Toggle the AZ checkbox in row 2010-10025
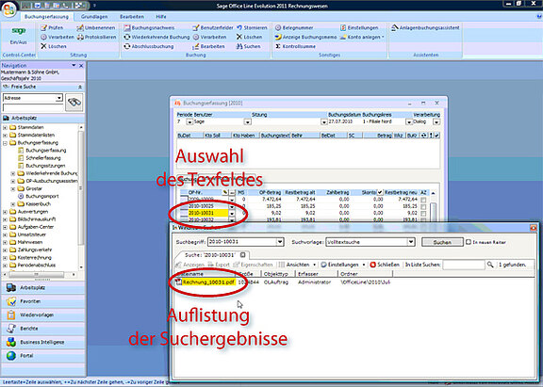543x387 pixels. [423, 206]
